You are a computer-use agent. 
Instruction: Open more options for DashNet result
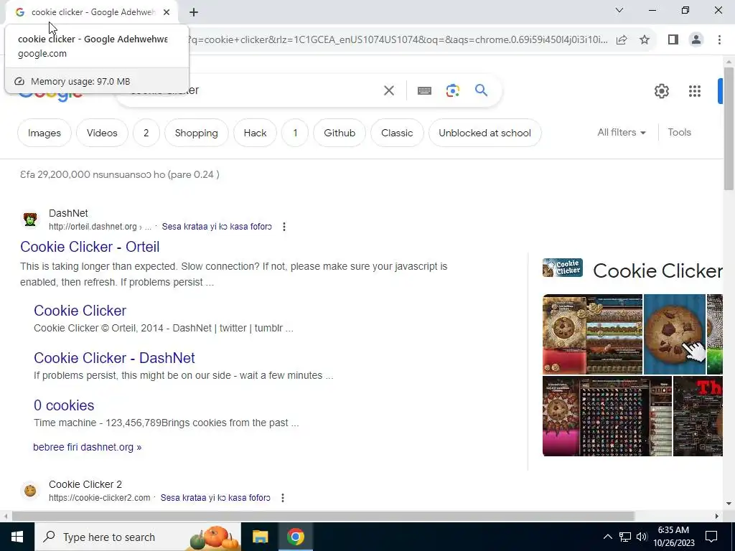coord(284,227)
